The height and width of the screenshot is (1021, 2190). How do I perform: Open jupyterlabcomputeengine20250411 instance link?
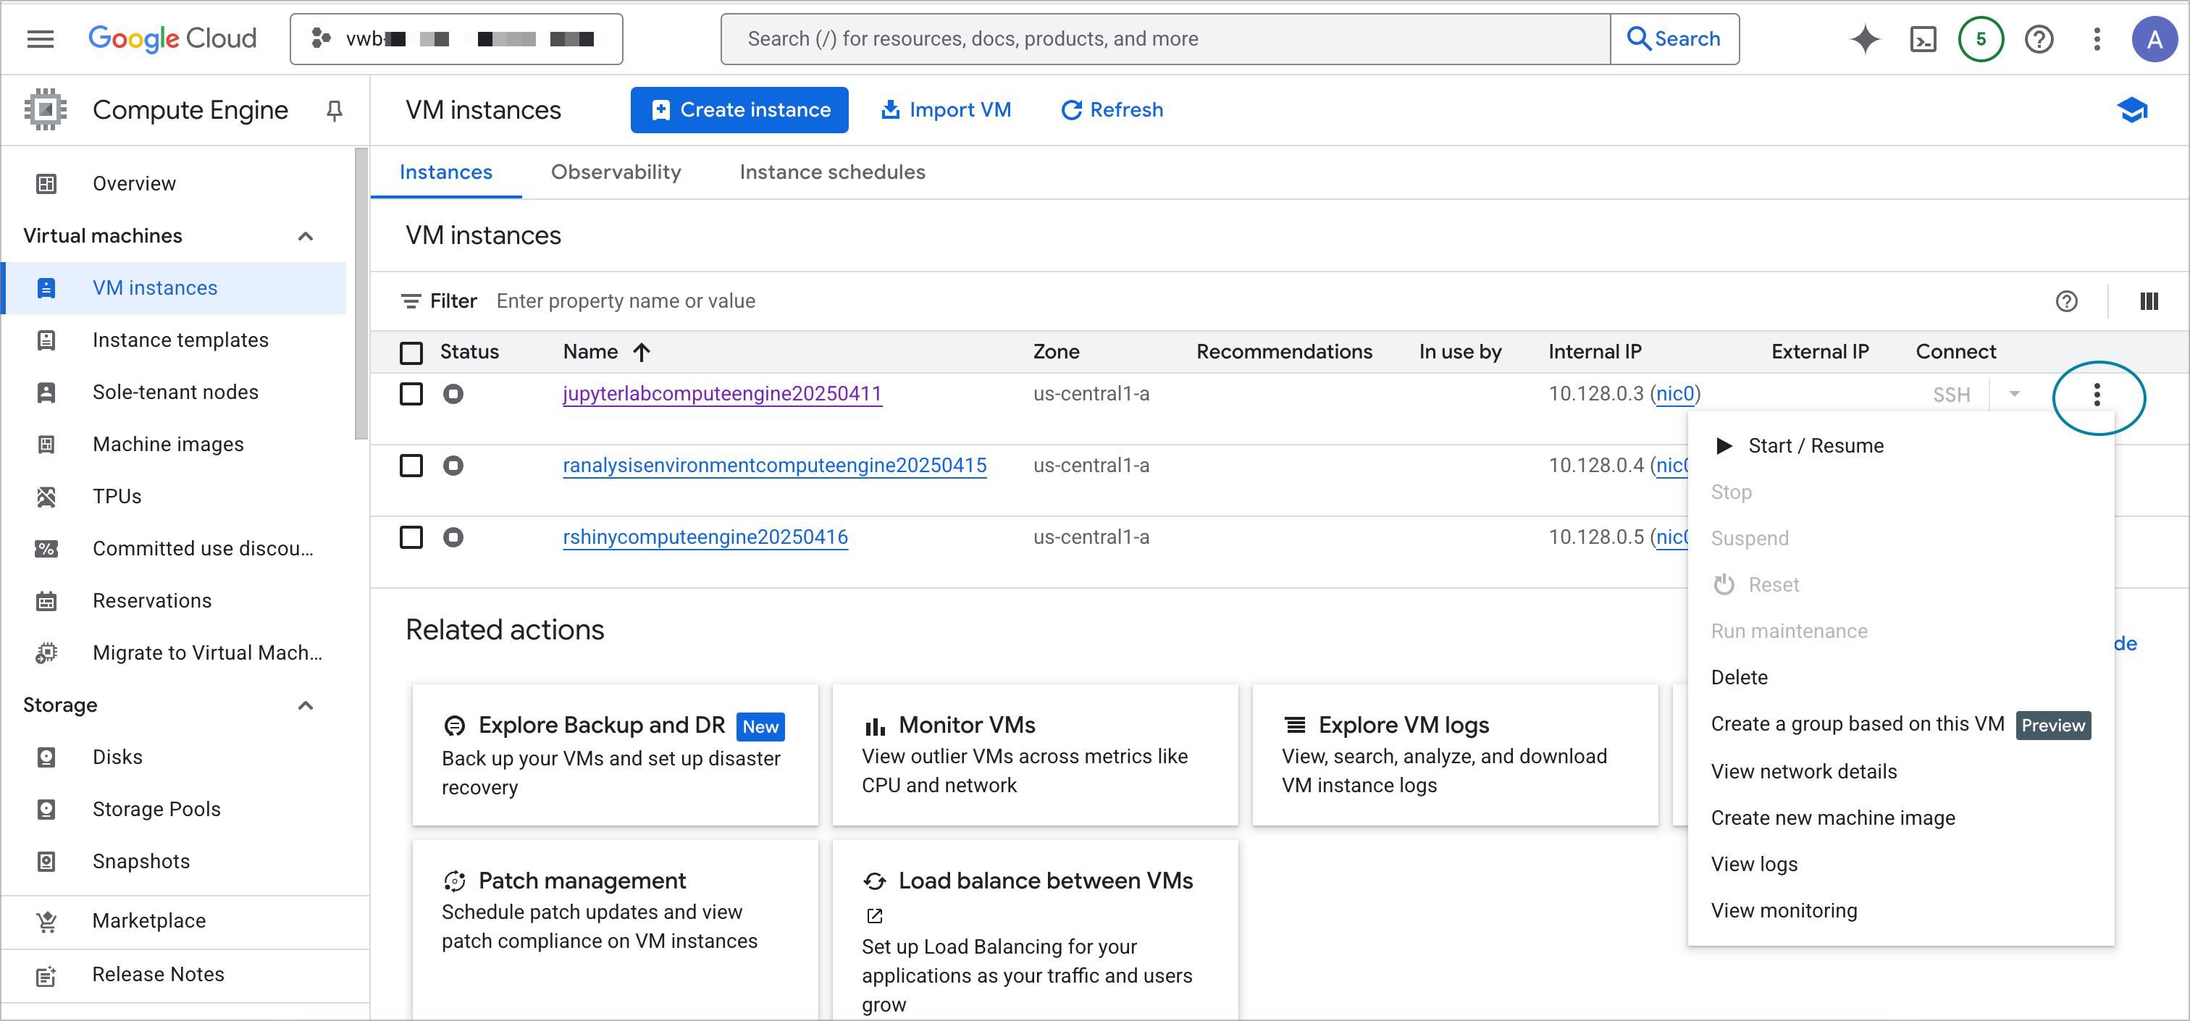722,394
